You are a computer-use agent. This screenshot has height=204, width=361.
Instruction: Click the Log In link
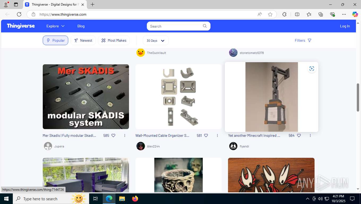pos(345,26)
